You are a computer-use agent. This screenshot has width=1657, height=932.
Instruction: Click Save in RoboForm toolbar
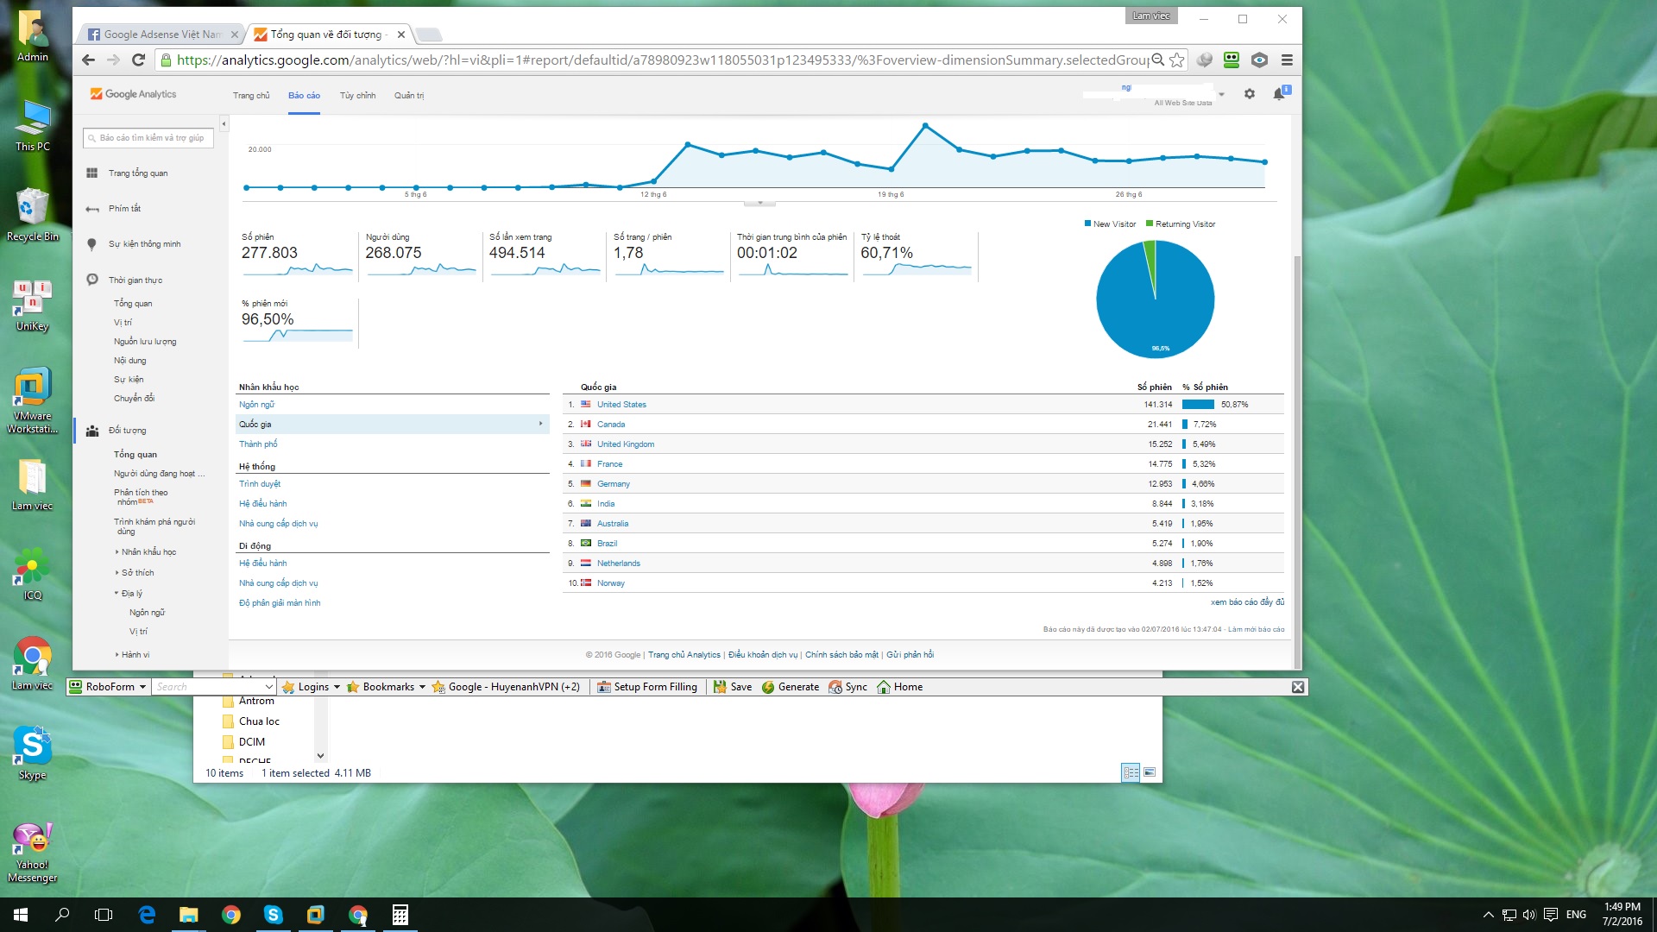tap(732, 687)
